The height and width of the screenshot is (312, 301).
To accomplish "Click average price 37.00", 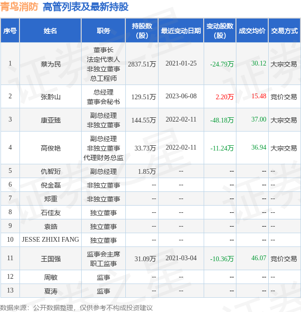I will 259,119.
